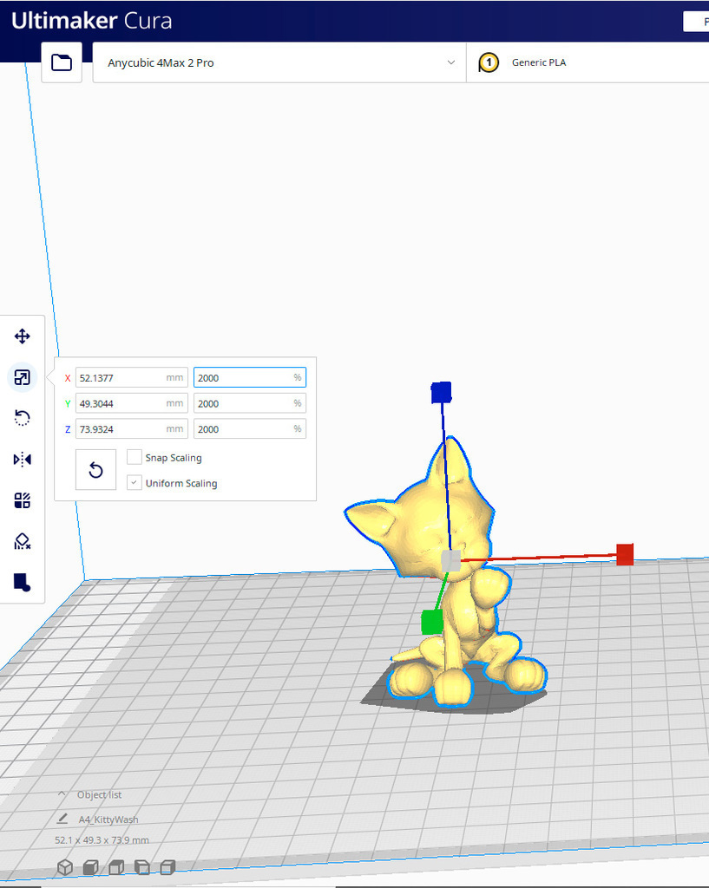This screenshot has height=888, width=709.
Task: Switch to right side view icon
Action: click(167, 867)
